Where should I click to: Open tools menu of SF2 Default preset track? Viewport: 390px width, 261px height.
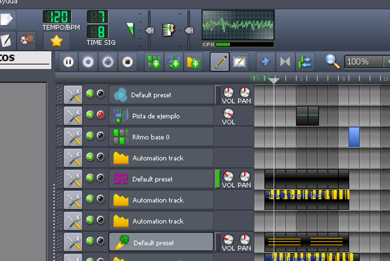pyautogui.click(x=73, y=179)
